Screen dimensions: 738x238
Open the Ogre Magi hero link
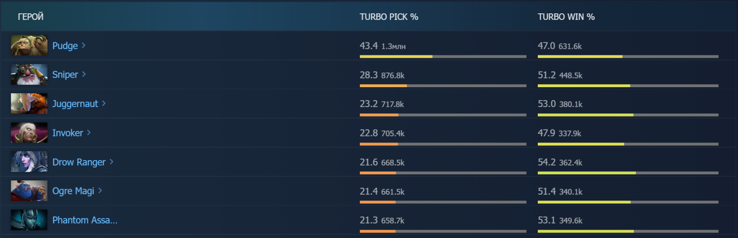73,191
